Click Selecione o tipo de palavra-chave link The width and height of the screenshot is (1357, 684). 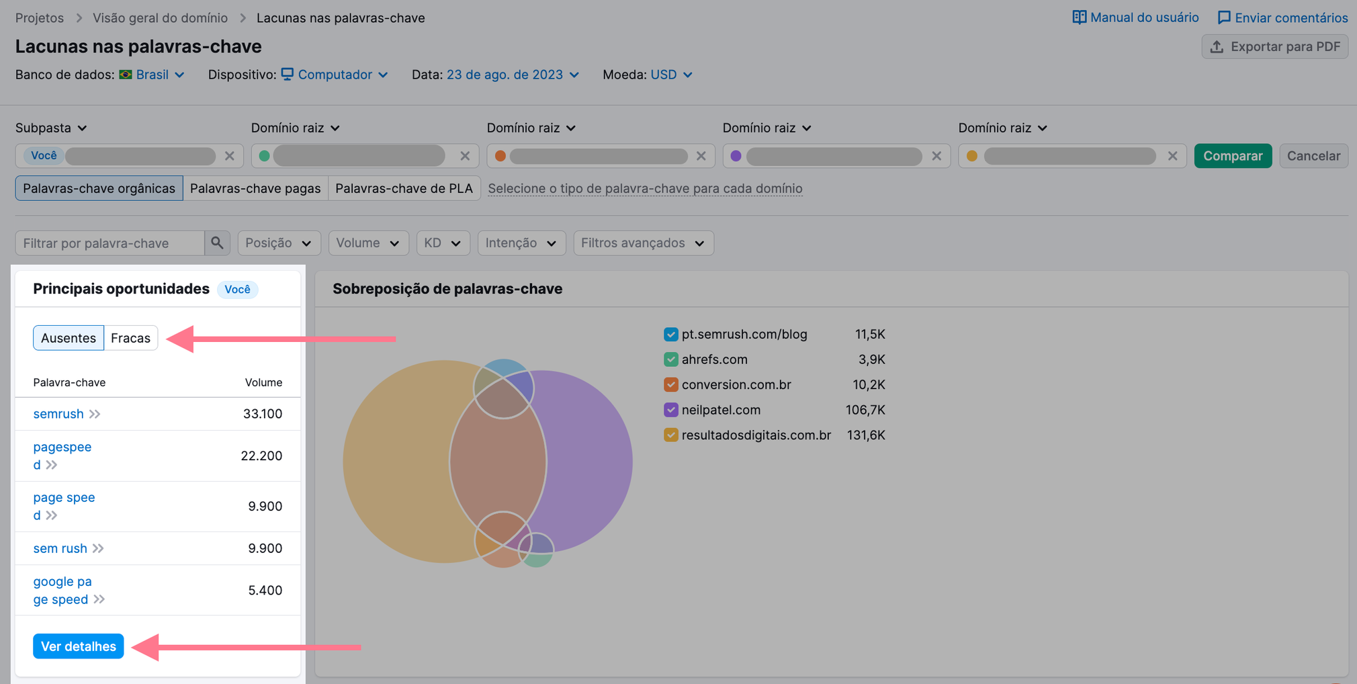pyautogui.click(x=645, y=188)
